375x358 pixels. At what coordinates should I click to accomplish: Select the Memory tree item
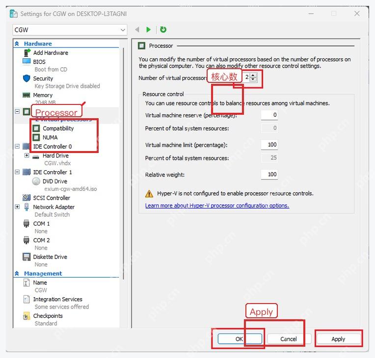pyautogui.click(x=43, y=95)
